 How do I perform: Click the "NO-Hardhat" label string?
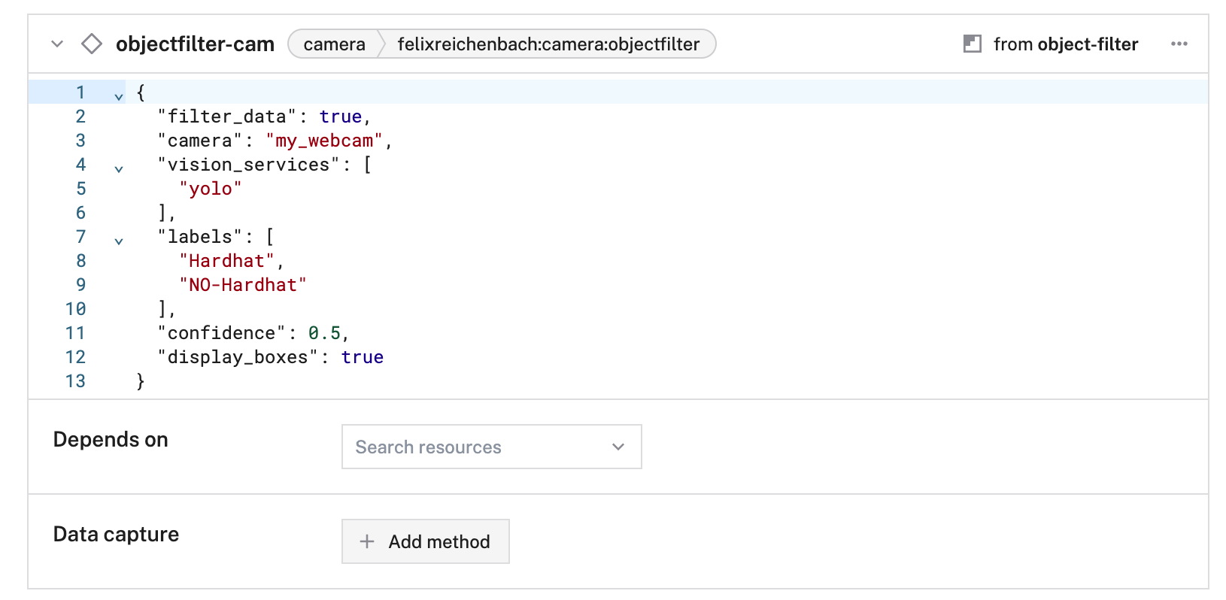[x=242, y=285]
